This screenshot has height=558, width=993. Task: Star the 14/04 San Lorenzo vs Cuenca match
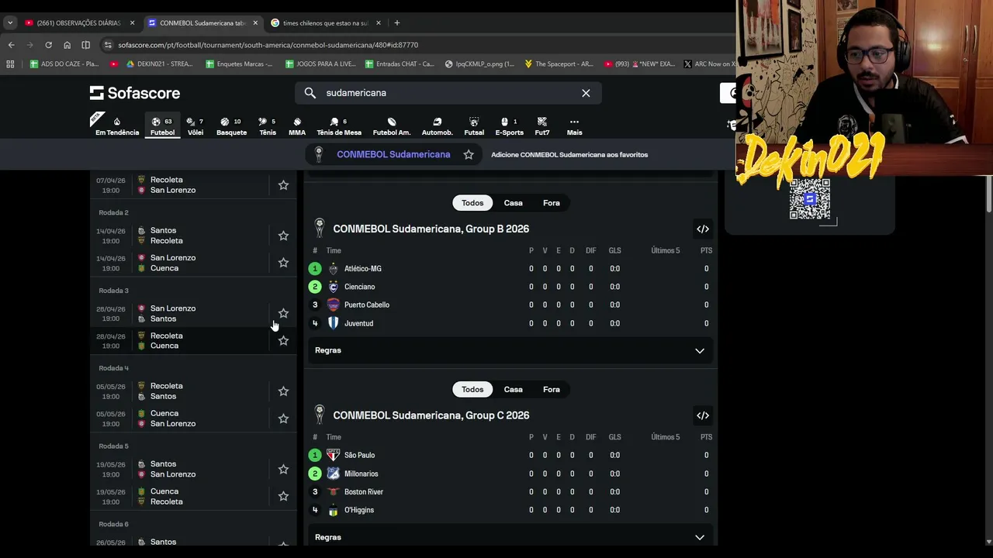click(283, 263)
